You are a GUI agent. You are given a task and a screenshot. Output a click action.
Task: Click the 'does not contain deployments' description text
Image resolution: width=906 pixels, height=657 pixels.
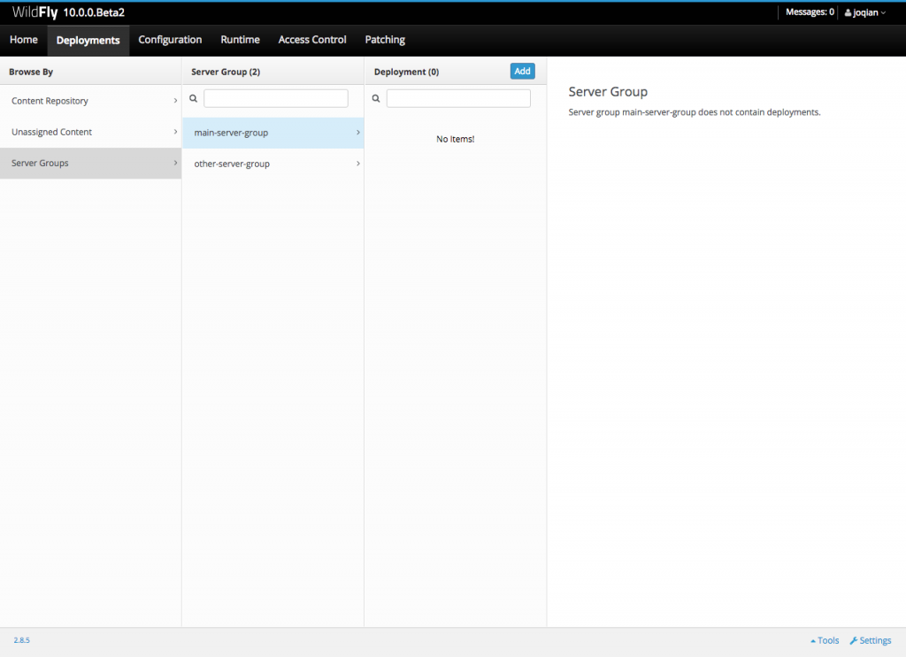(x=695, y=112)
